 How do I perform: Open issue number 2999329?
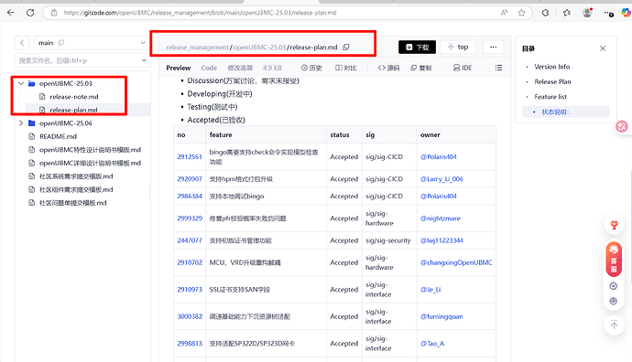pos(190,218)
